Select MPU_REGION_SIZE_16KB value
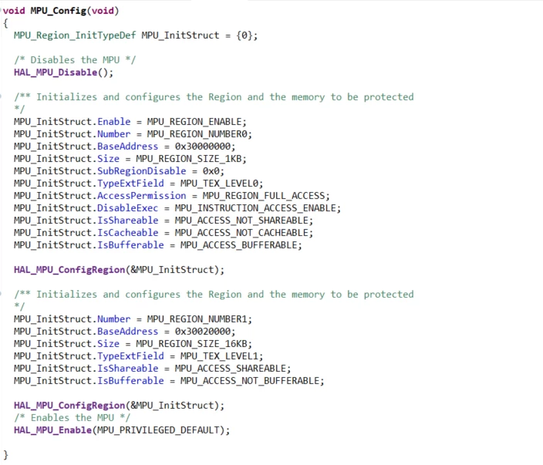Image resolution: width=543 pixels, height=465 pixels. (x=191, y=344)
